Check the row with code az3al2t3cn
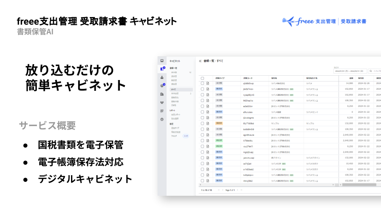The image size is (381, 214). pos(202,106)
